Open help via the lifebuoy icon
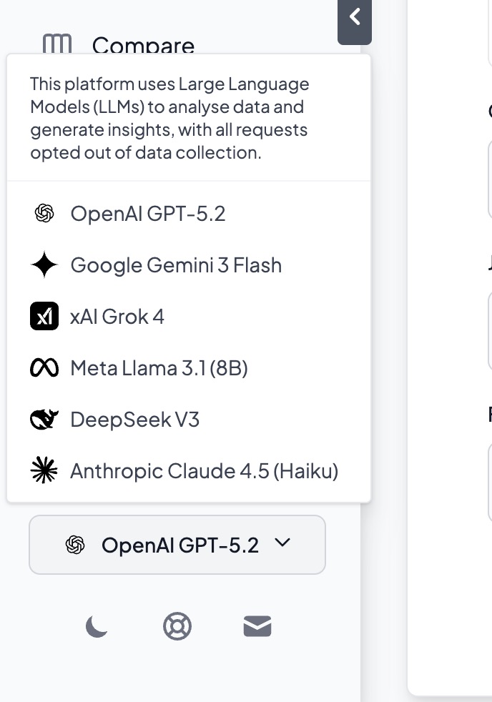Viewport: 492px width, 702px height. click(177, 627)
